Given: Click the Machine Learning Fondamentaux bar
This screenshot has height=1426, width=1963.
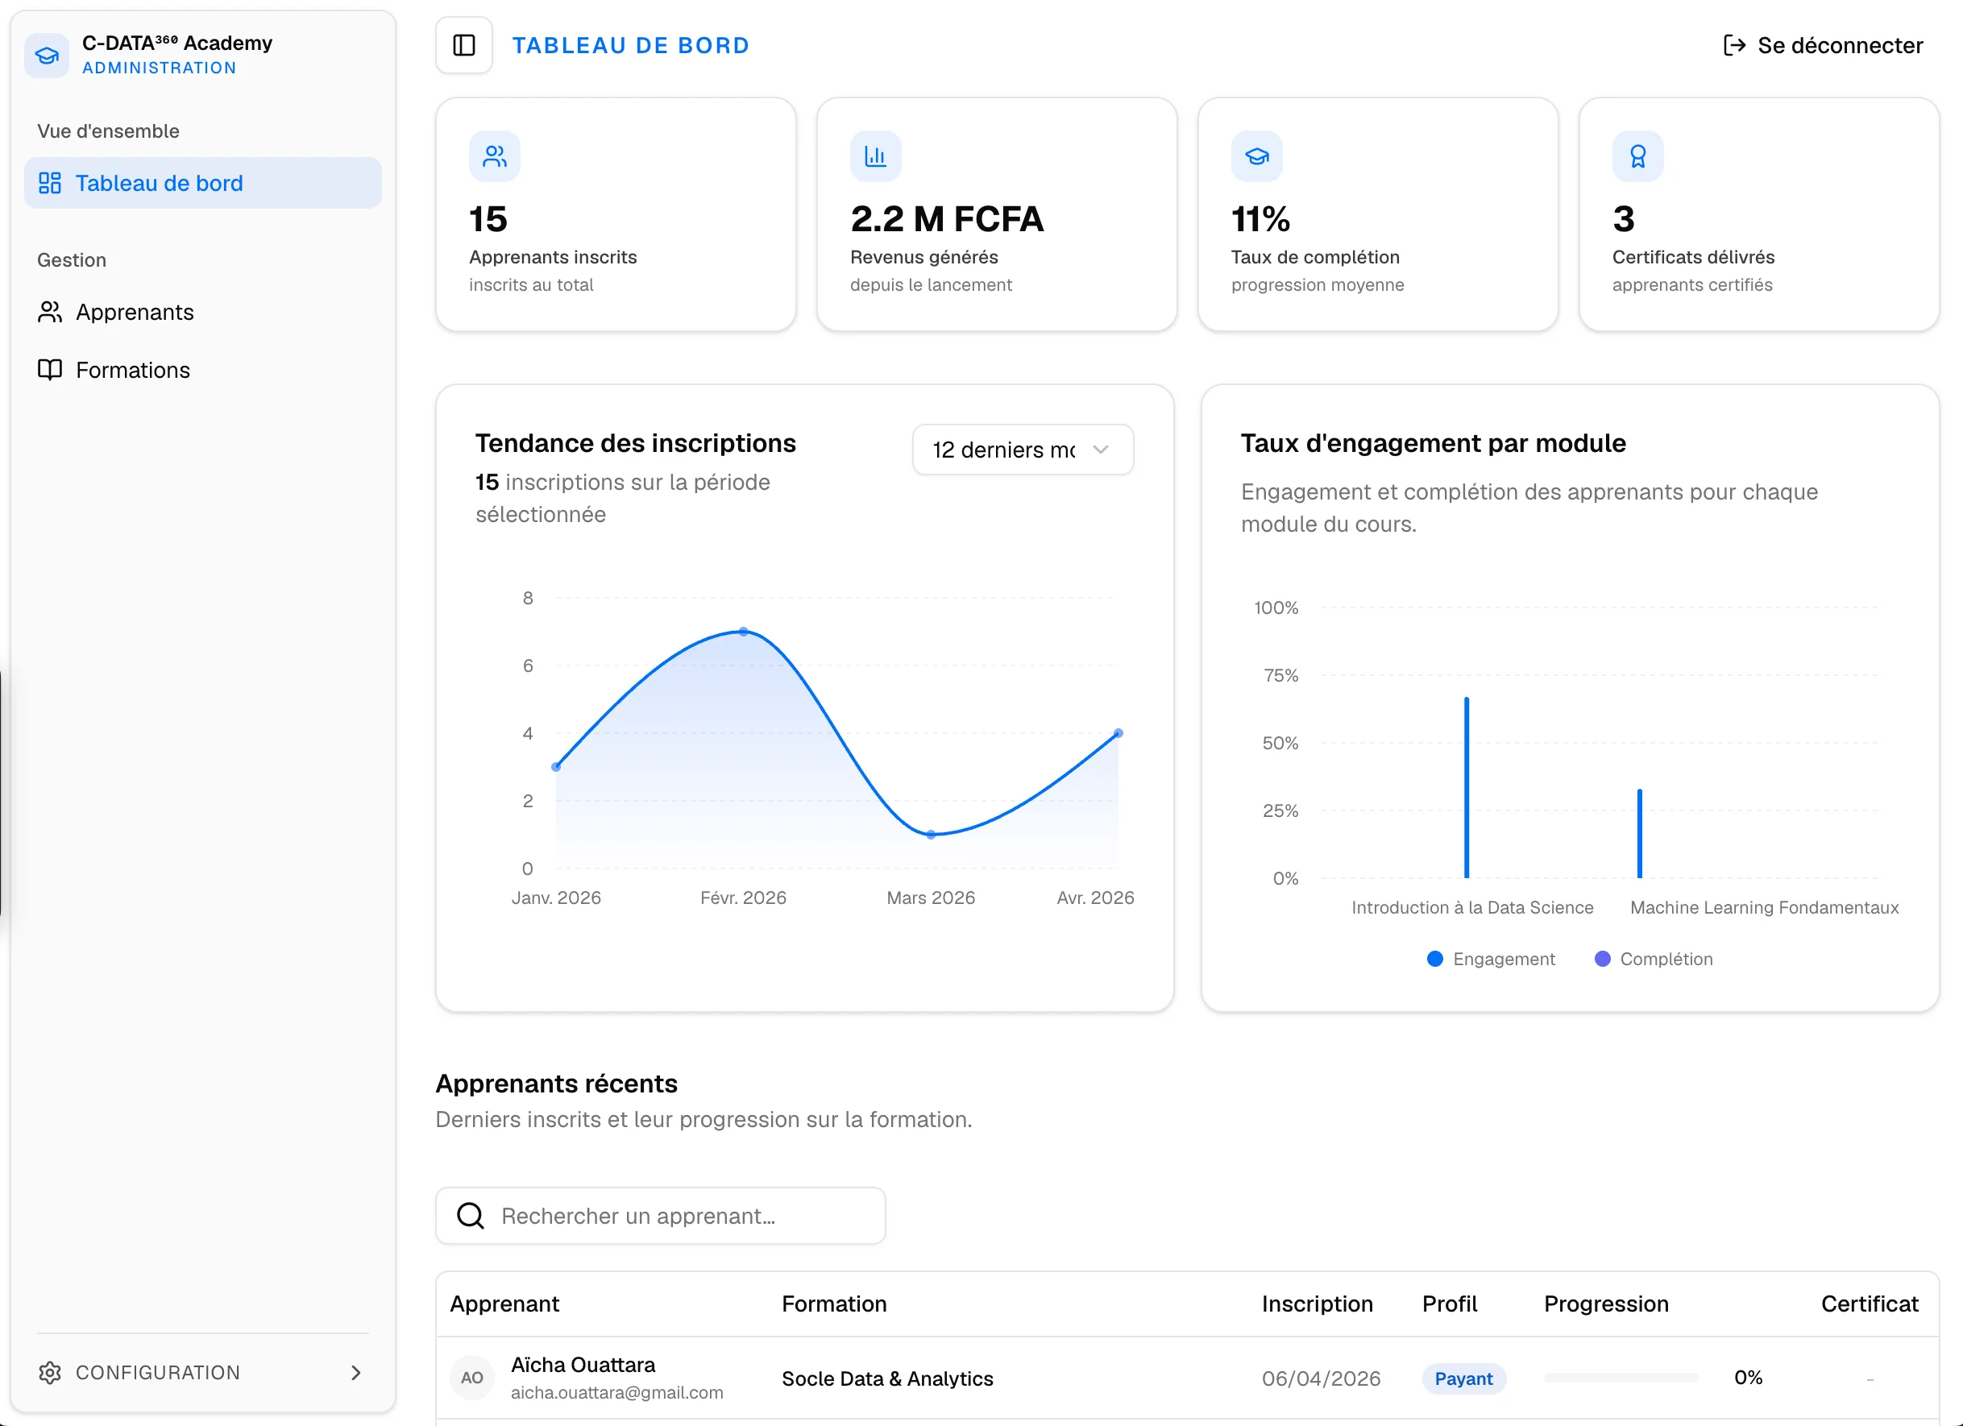Looking at the screenshot, I should click(1639, 833).
